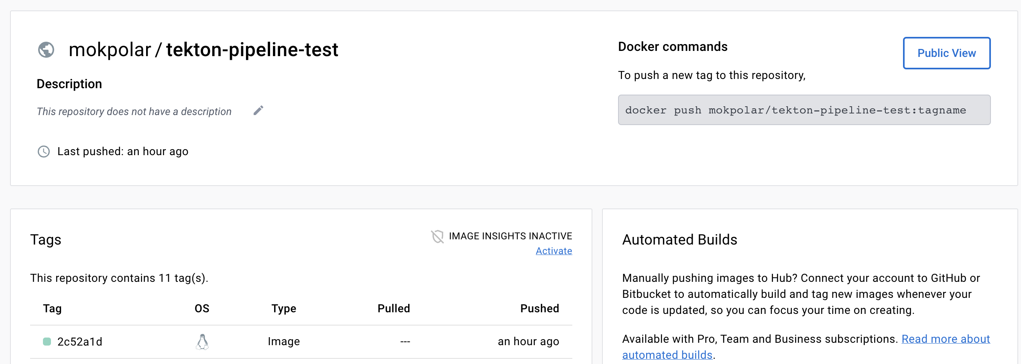The height and width of the screenshot is (364, 1021).
Task: Click the Pushed column header
Action: (x=540, y=309)
